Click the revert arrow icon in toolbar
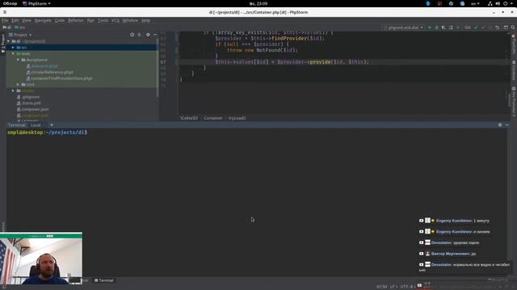The width and height of the screenshot is (517, 290). [498, 27]
